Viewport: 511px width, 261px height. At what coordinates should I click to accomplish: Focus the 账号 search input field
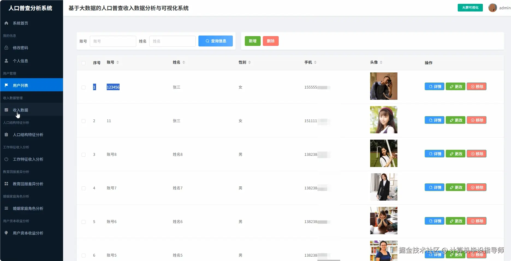click(113, 41)
